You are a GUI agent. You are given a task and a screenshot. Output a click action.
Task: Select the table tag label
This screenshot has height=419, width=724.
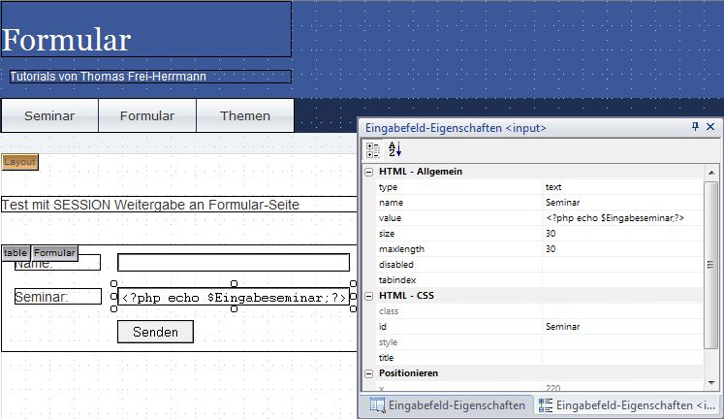[x=16, y=252]
